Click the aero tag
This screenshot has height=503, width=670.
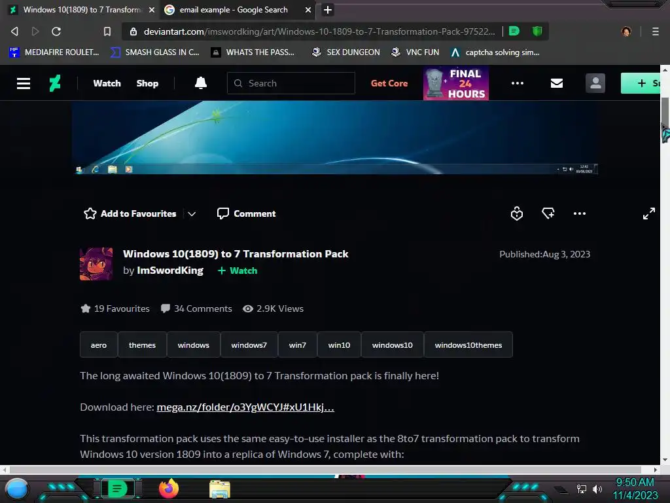99,345
